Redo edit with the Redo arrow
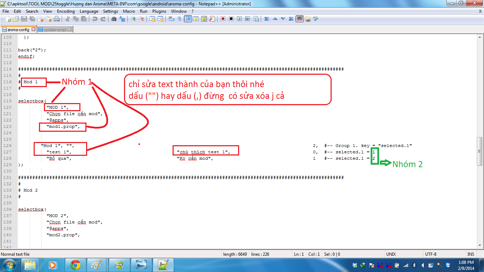 (103, 19)
